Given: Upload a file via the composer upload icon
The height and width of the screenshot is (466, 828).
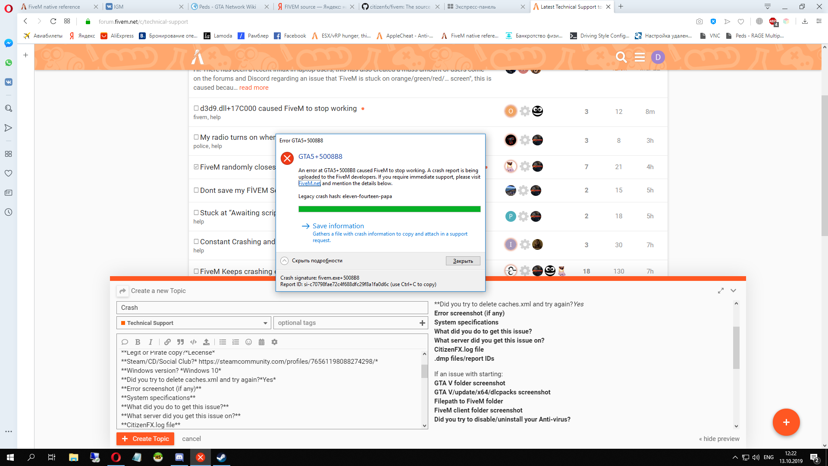Looking at the screenshot, I should (x=206, y=342).
